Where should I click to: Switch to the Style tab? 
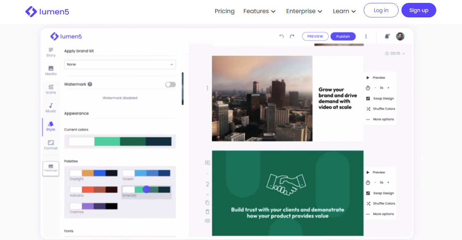tap(51, 126)
